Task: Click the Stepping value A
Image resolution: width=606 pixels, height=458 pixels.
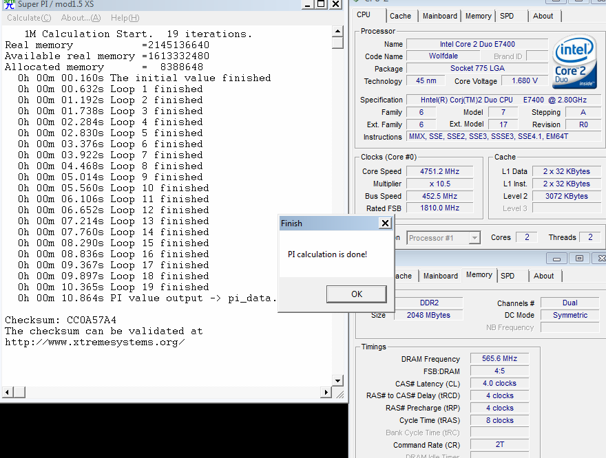Action: [x=583, y=112]
